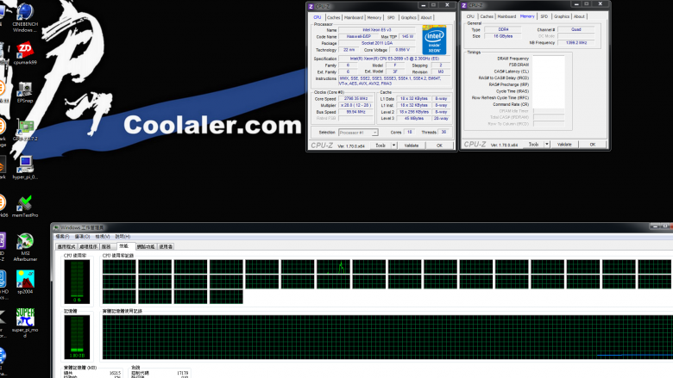Open About tab in right CPU-Z window
This screenshot has width=673, height=378.
pos(579,16)
